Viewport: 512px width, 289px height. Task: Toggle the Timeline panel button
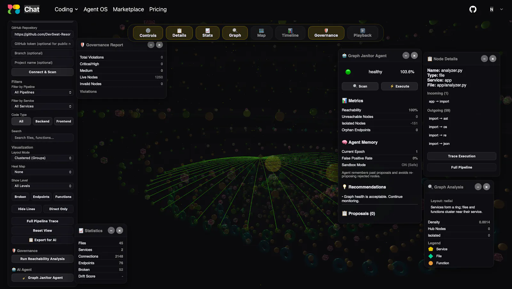point(290,33)
